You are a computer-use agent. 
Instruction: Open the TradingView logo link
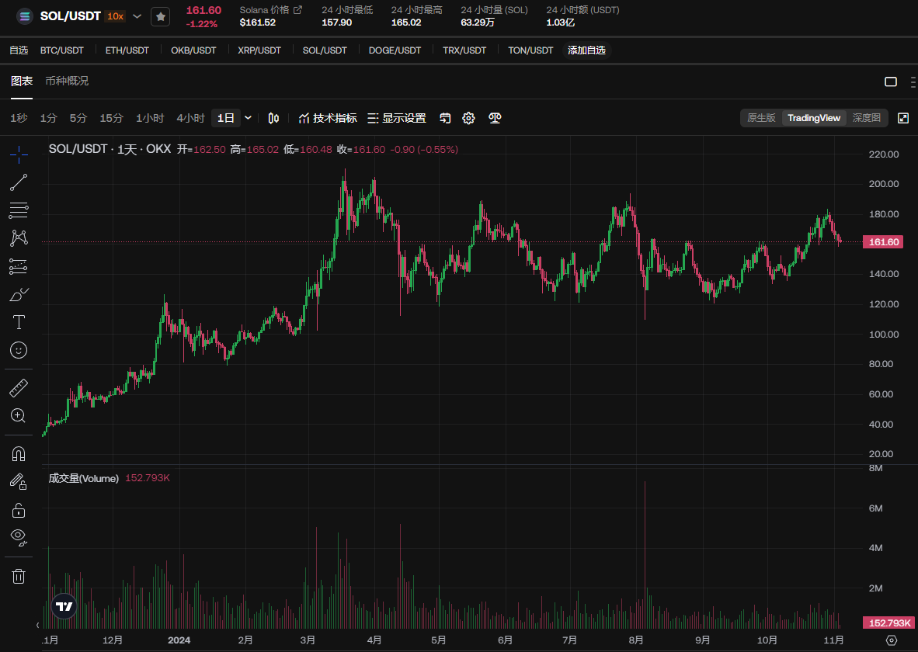coord(64,606)
